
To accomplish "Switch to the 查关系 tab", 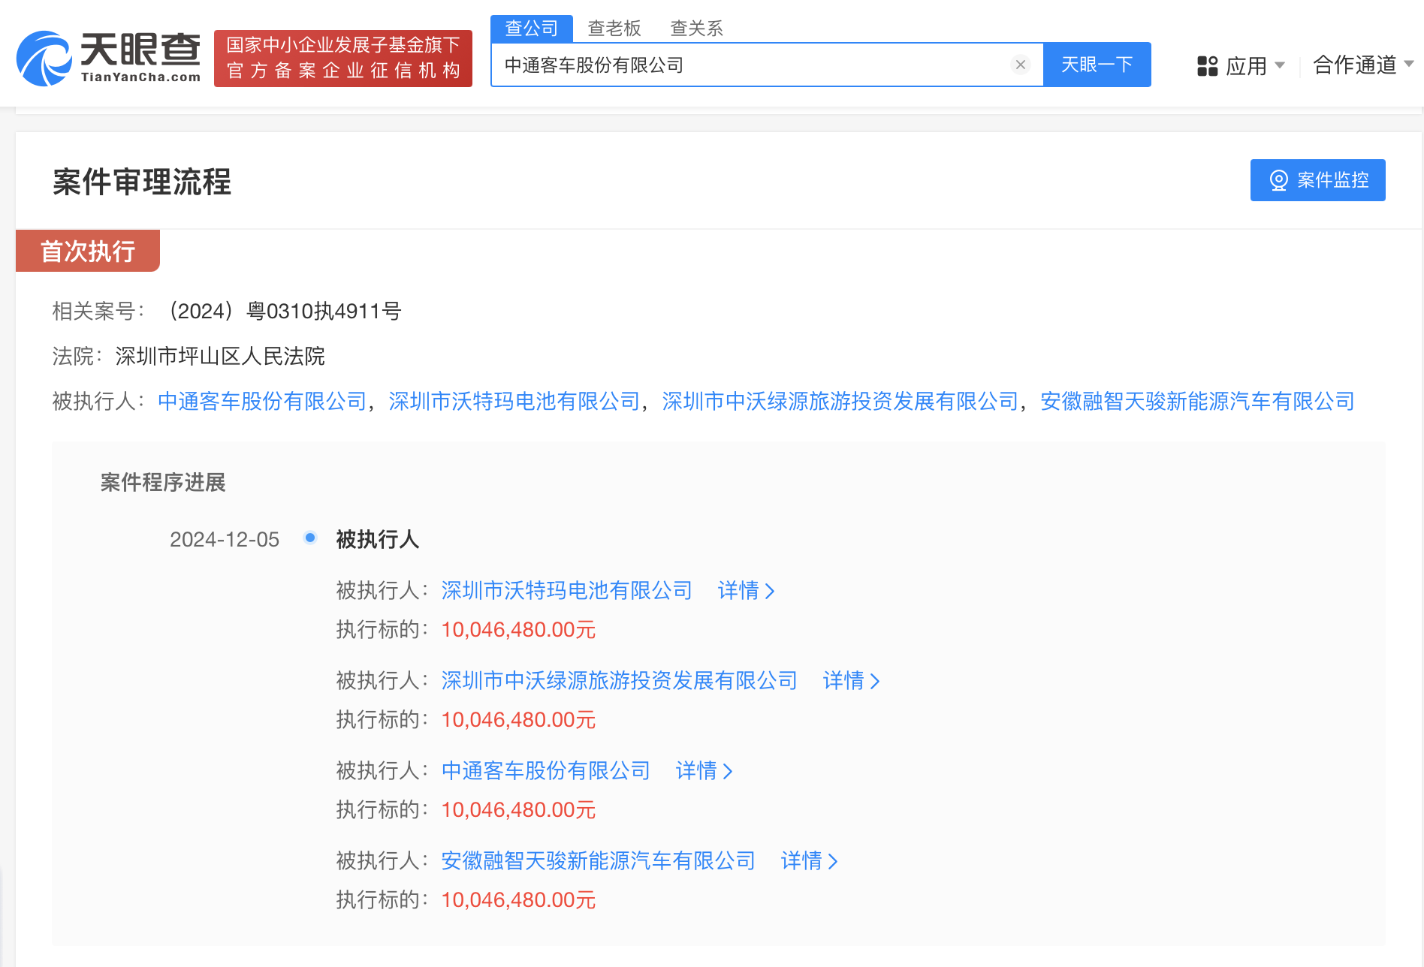I will 696,28.
